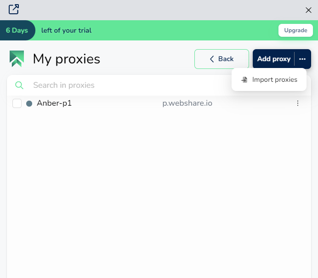Click the 6 Days trial badge
Viewport: 318px width, 278px height.
[17, 30]
